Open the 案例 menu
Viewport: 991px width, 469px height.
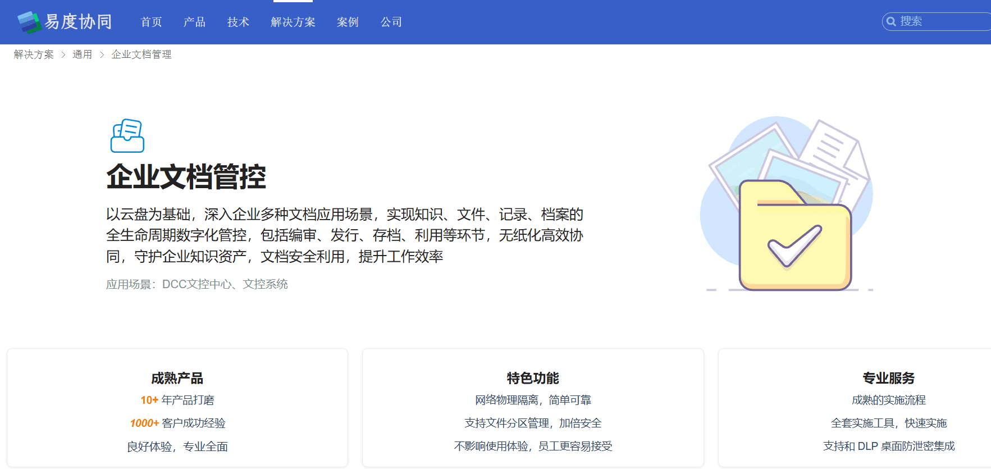(348, 22)
